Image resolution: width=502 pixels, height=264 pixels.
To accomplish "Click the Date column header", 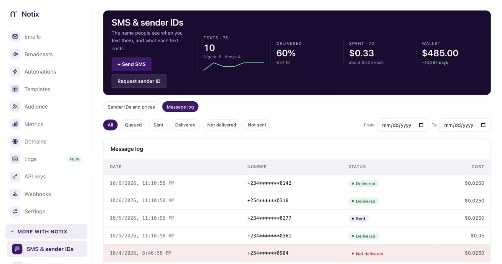I will point(115,167).
